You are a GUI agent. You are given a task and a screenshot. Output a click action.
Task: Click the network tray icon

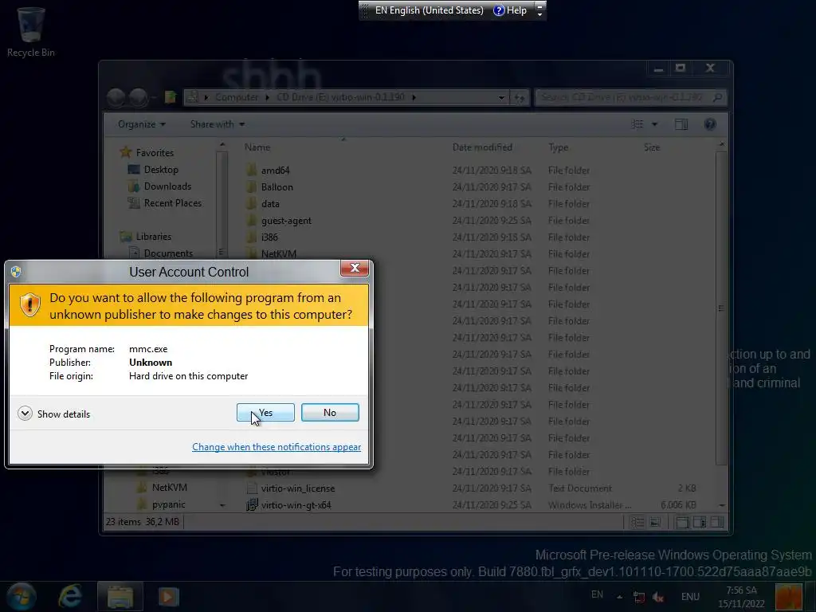[x=638, y=597]
